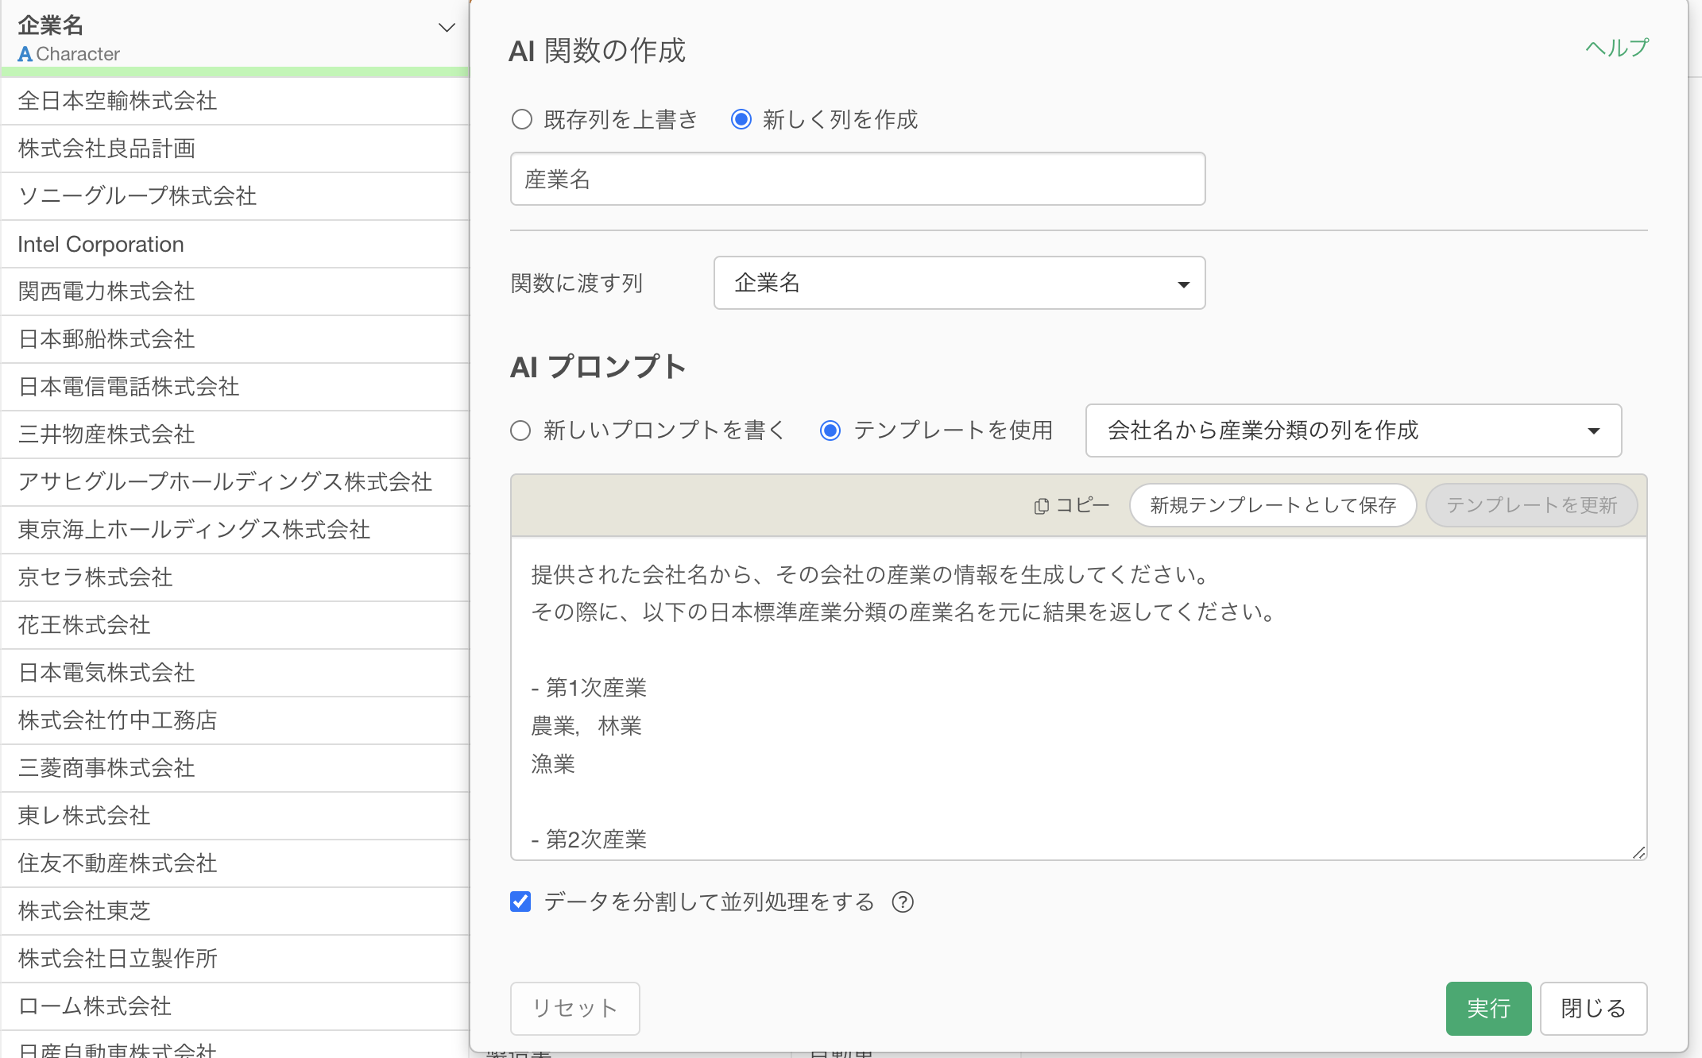Uncheck データを分割して並列処理をする checkbox

click(520, 902)
